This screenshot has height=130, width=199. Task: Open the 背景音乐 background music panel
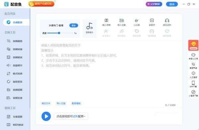90,29
